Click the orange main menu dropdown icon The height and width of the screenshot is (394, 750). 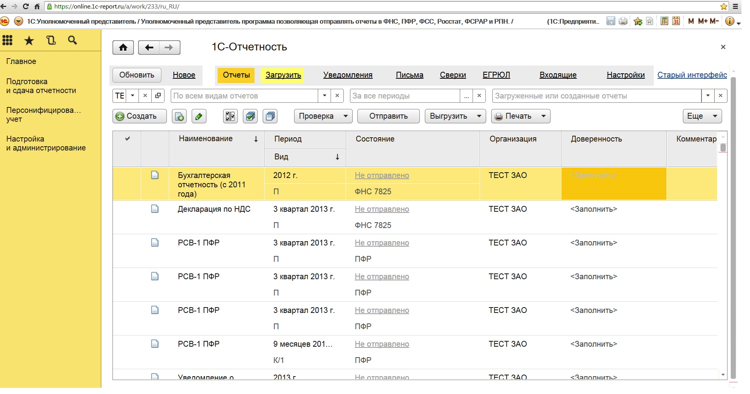point(18,21)
